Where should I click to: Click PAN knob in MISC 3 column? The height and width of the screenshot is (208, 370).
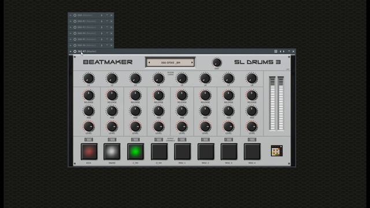[228, 111]
